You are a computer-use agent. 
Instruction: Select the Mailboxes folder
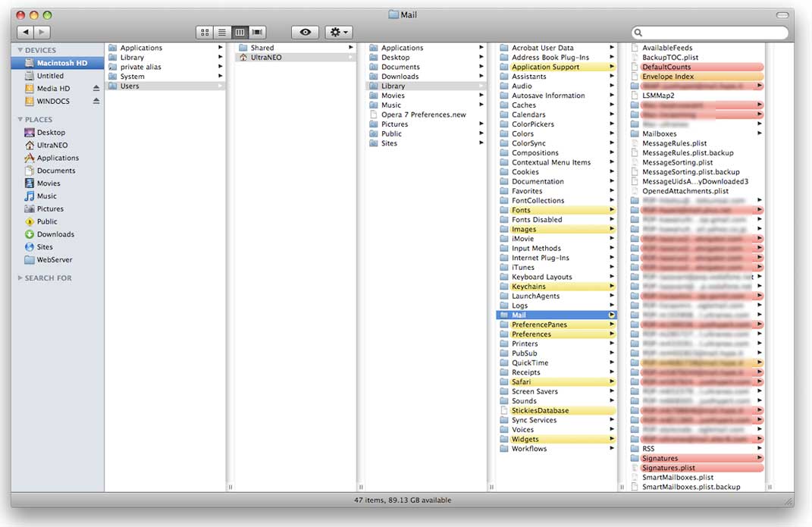(697, 133)
